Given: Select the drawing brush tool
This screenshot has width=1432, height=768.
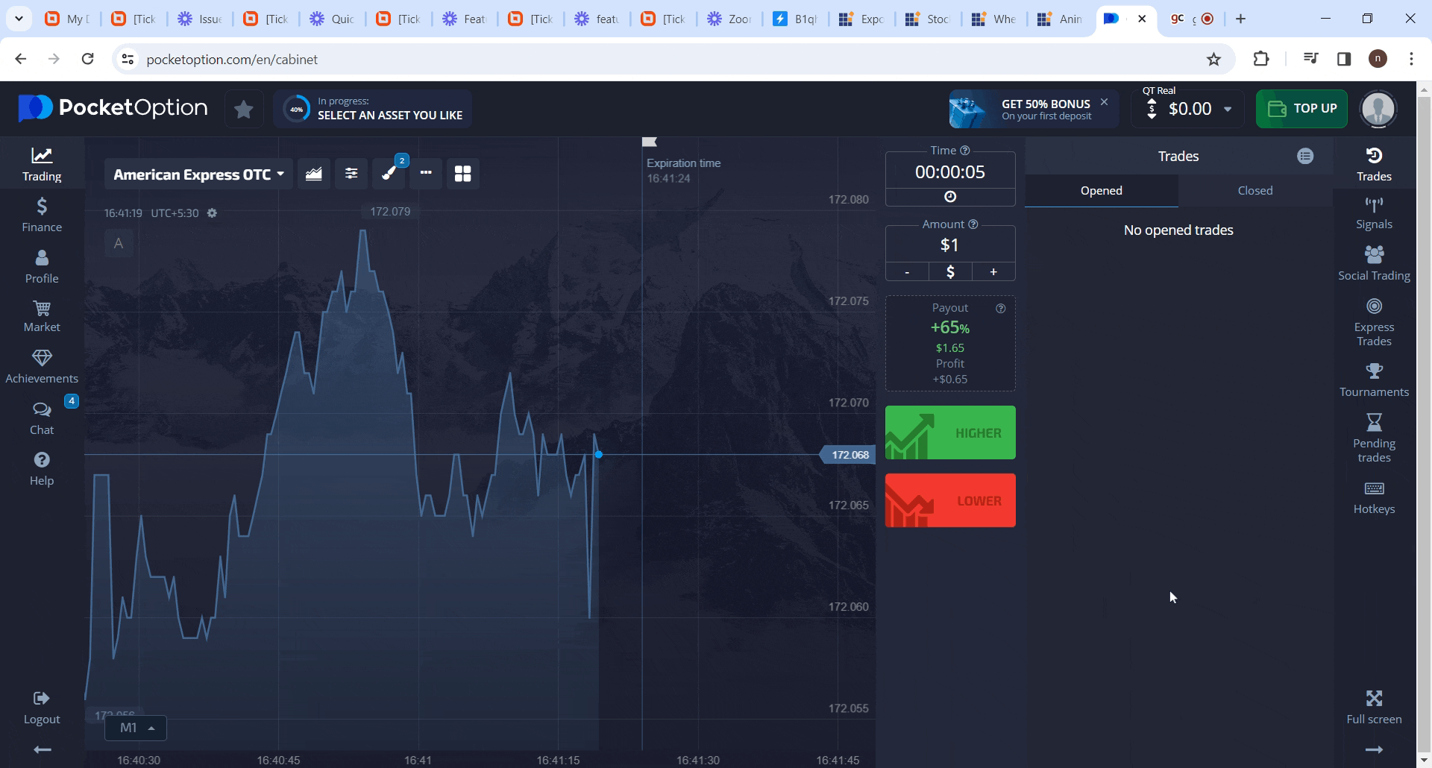Looking at the screenshot, I should click(389, 174).
